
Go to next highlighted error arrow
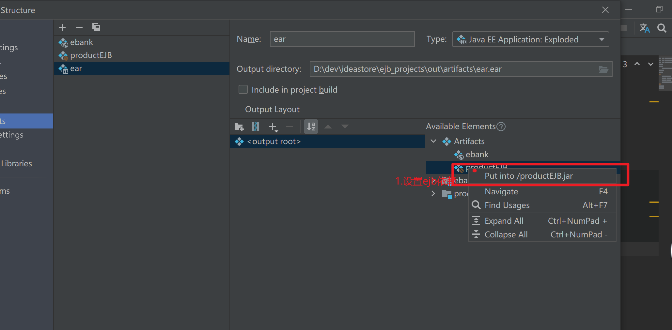pos(651,64)
